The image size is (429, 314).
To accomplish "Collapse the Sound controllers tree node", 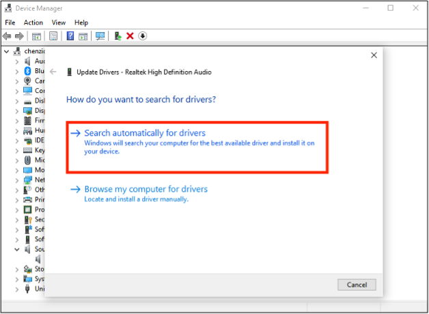I will pos(17,249).
